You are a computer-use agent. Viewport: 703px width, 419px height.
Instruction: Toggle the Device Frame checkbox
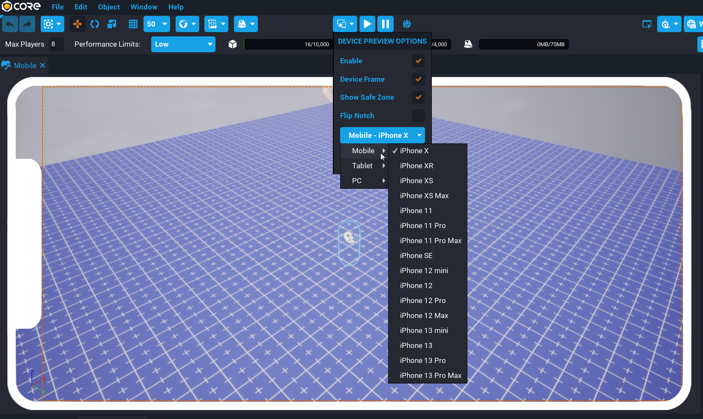418,79
